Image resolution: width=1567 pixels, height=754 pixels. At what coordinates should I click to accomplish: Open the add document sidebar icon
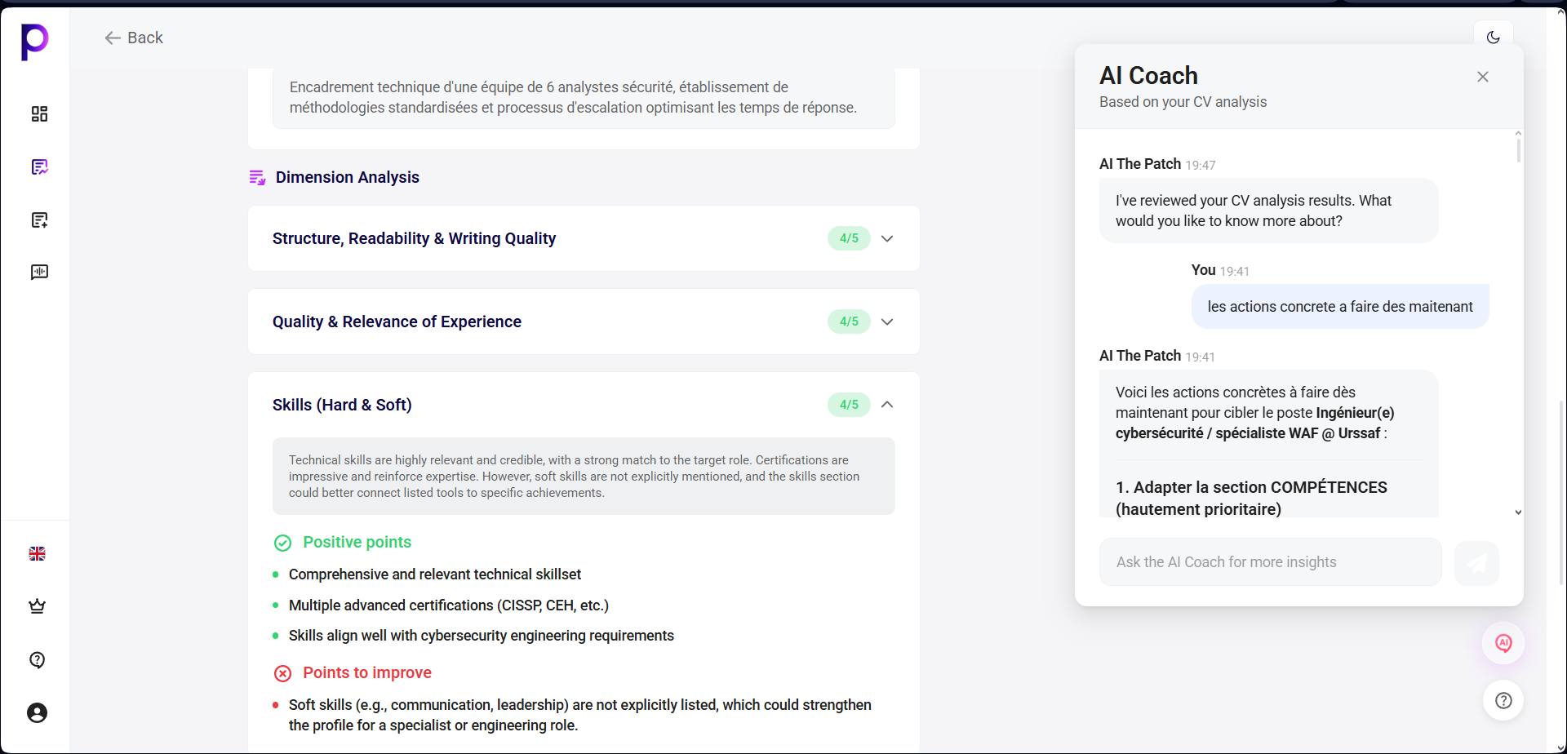click(39, 220)
